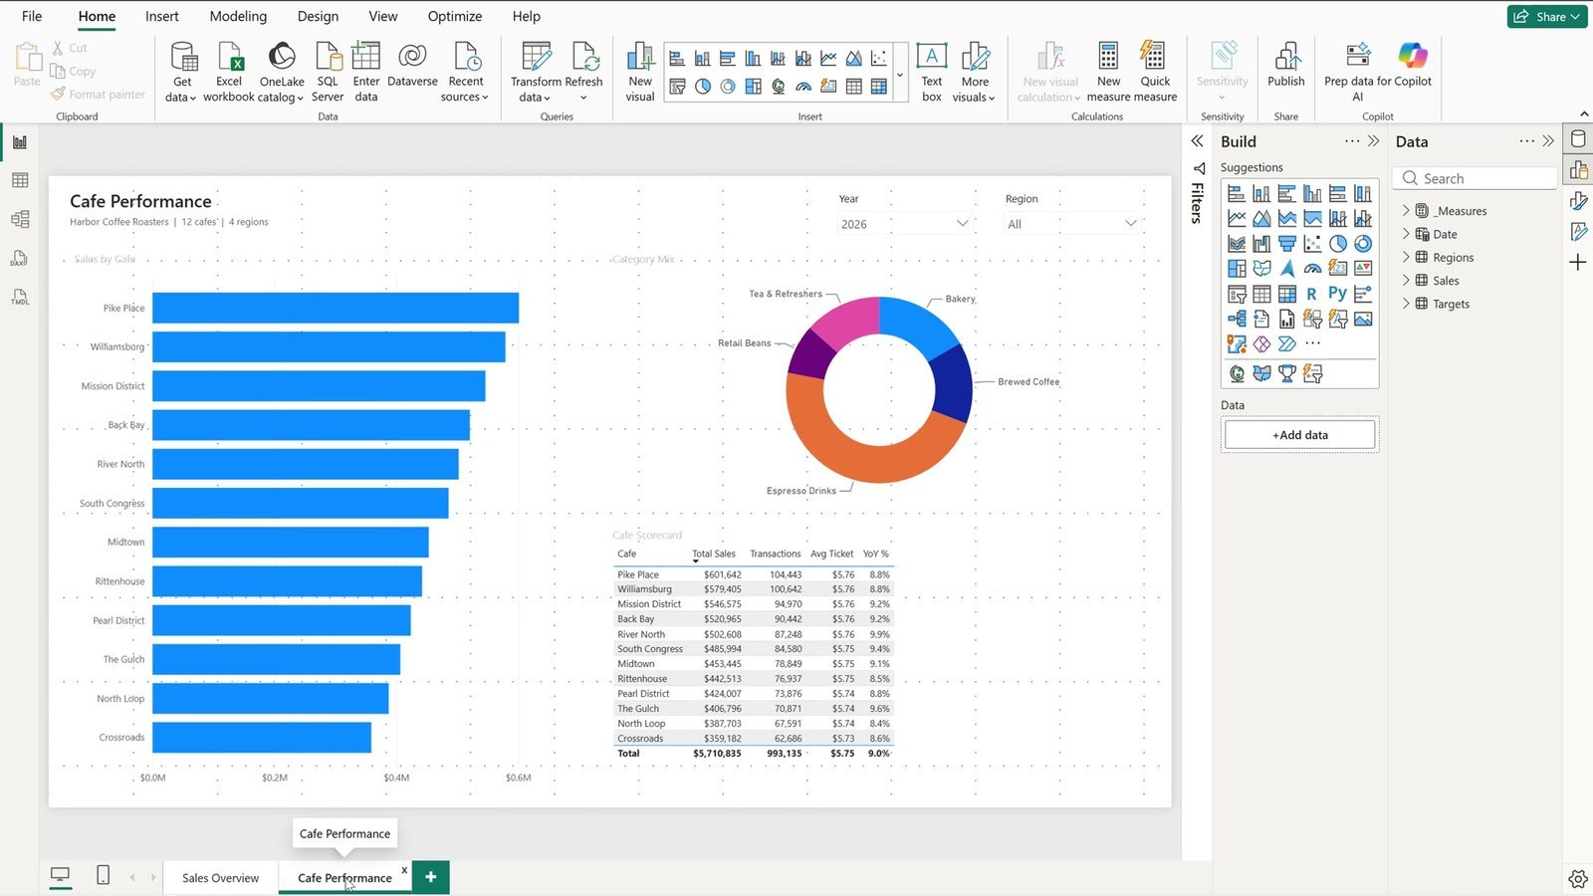Viewport: 1593px width, 896px height.
Task: Expand the Sales table
Action: 1406,281
